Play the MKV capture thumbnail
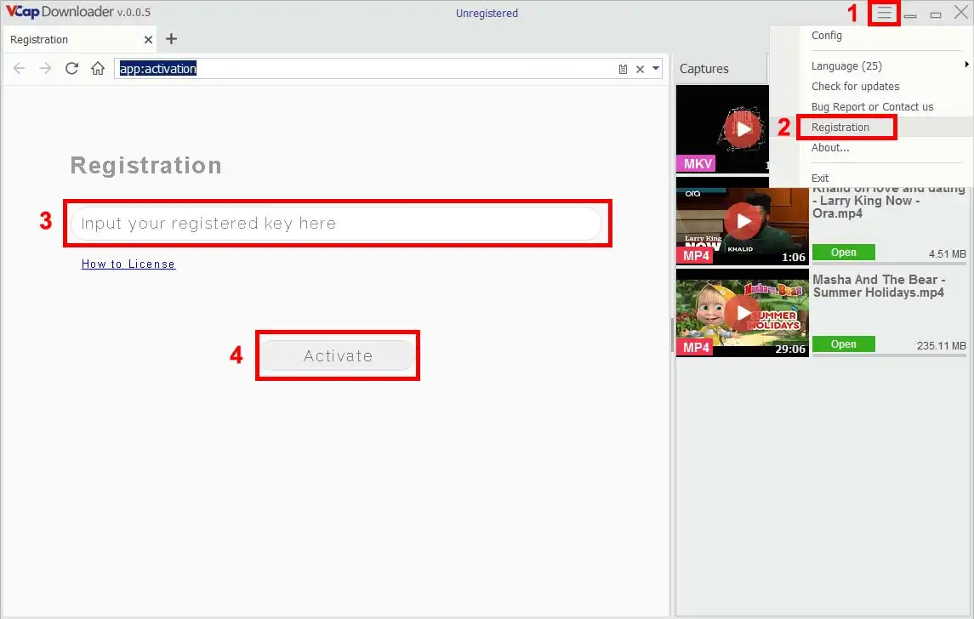974x619 pixels. (x=743, y=129)
